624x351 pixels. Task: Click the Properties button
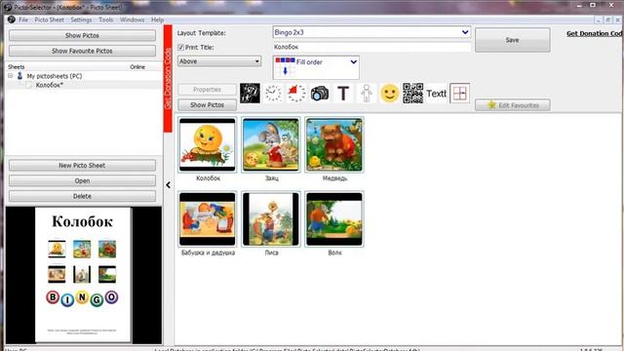(208, 90)
